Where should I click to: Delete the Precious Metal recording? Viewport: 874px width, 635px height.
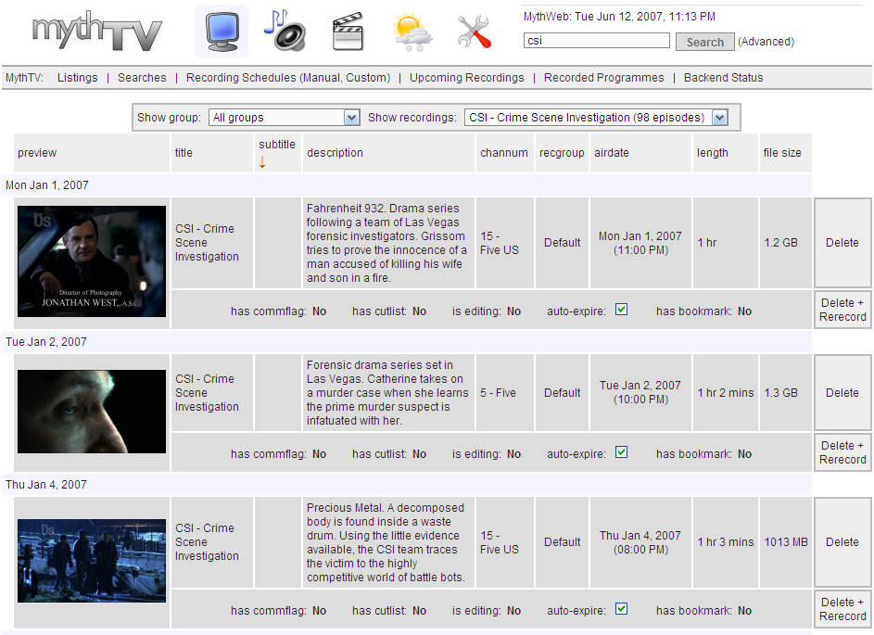coord(842,542)
